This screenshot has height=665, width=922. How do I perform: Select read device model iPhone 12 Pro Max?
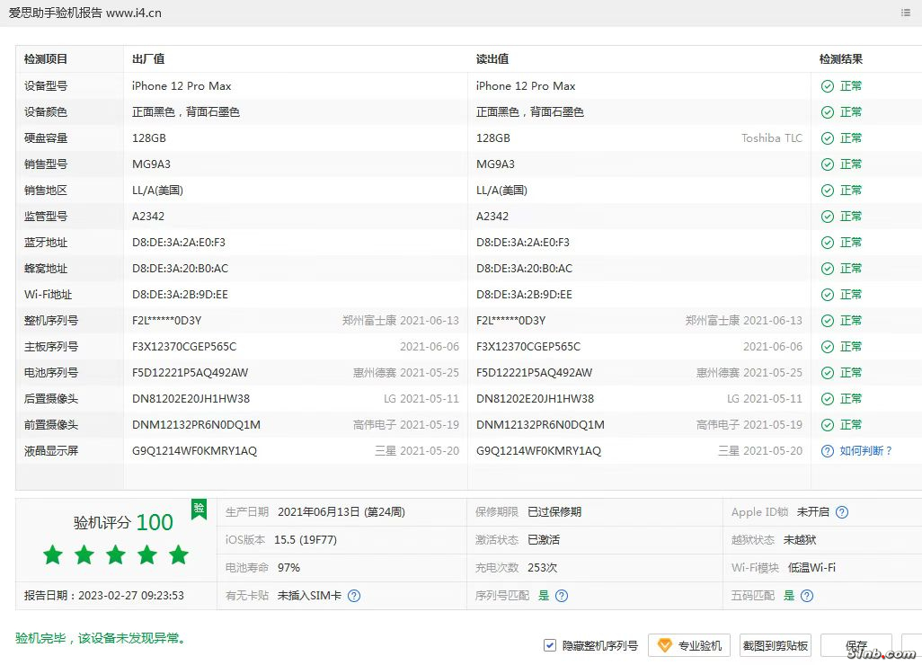(x=526, y=86)
